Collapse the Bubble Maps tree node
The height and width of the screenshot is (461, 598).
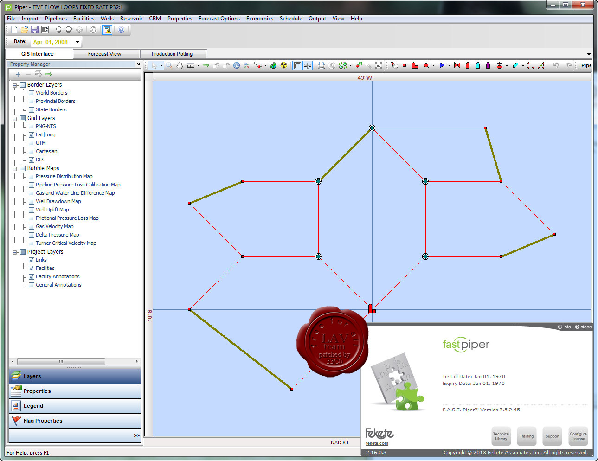pos(15,169)
